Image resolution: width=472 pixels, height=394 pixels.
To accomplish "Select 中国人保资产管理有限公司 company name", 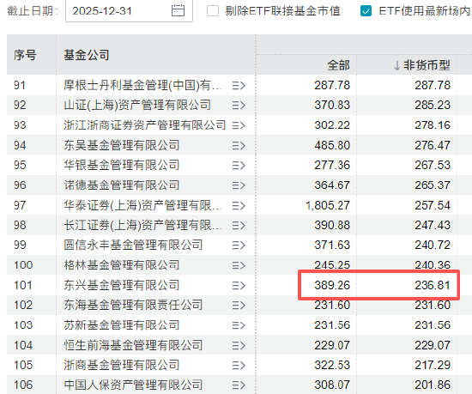I will coord(133,385).
